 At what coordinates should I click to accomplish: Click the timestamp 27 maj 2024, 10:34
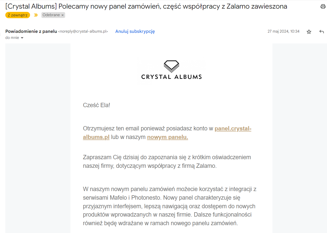283,31
